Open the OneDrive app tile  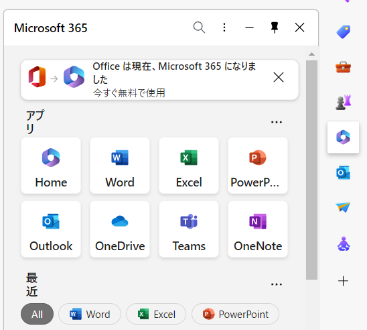tap(120, 229)
